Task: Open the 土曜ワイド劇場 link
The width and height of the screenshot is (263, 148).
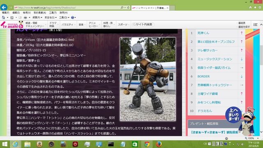Action: tap(208, 94)
